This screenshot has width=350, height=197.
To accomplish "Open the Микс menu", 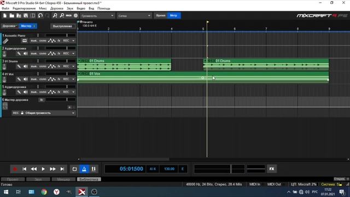I will click(x=43, y=9).
